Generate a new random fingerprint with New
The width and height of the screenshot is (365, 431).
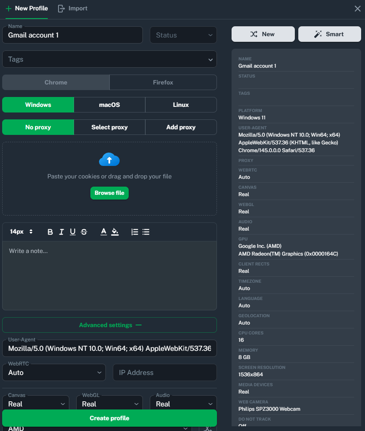point(263,34)
